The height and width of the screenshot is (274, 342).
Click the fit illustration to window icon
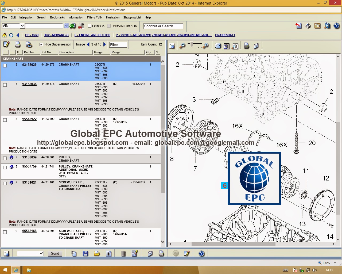tap(226, 46)
